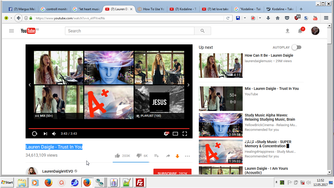334x188 pixels.
Task: Switch to the How To Use Yo tab
Action: point(151,9)
